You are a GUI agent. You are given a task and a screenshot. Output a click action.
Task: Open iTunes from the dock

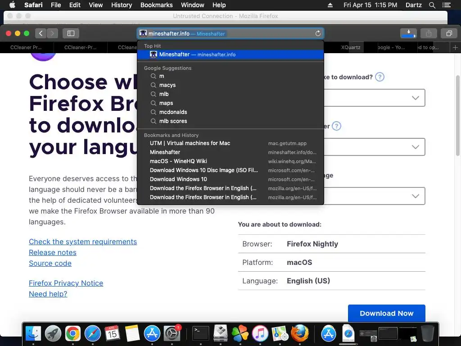(x=260, y=334)
